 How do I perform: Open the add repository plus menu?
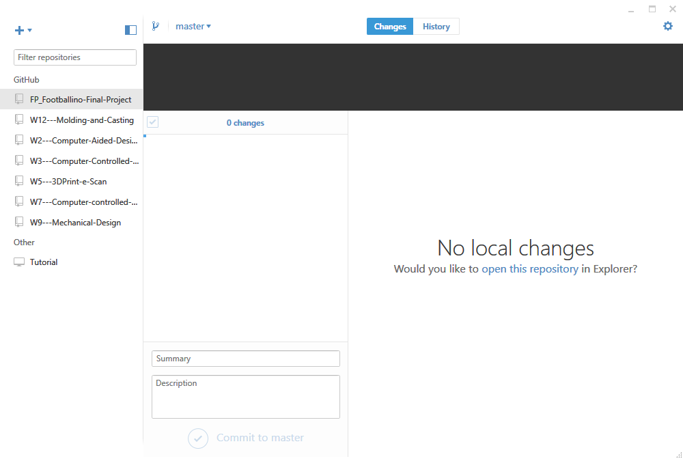pos(23,30)
